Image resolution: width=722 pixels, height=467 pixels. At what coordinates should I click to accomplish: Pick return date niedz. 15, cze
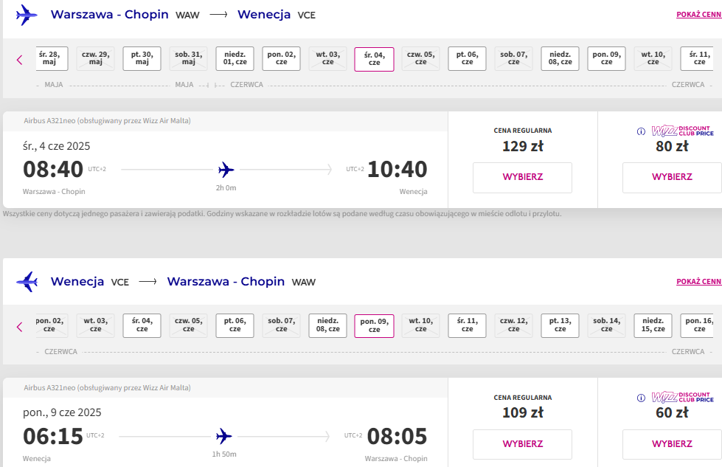click(x=653, y=325)
